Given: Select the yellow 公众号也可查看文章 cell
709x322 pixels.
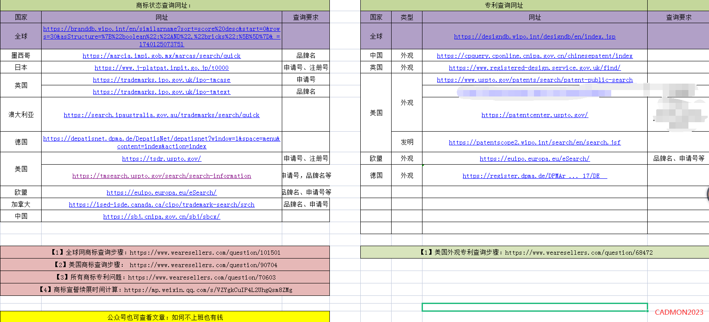Looking at the screenshot, I should tap(165, 317).
